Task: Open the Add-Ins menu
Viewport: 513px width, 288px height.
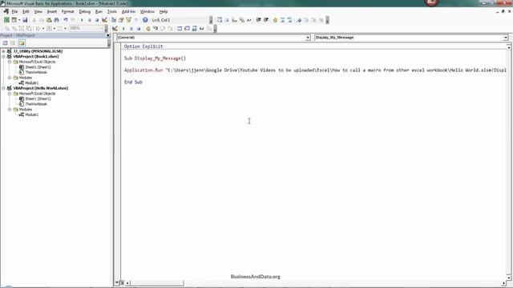Action: pos(128,11)
